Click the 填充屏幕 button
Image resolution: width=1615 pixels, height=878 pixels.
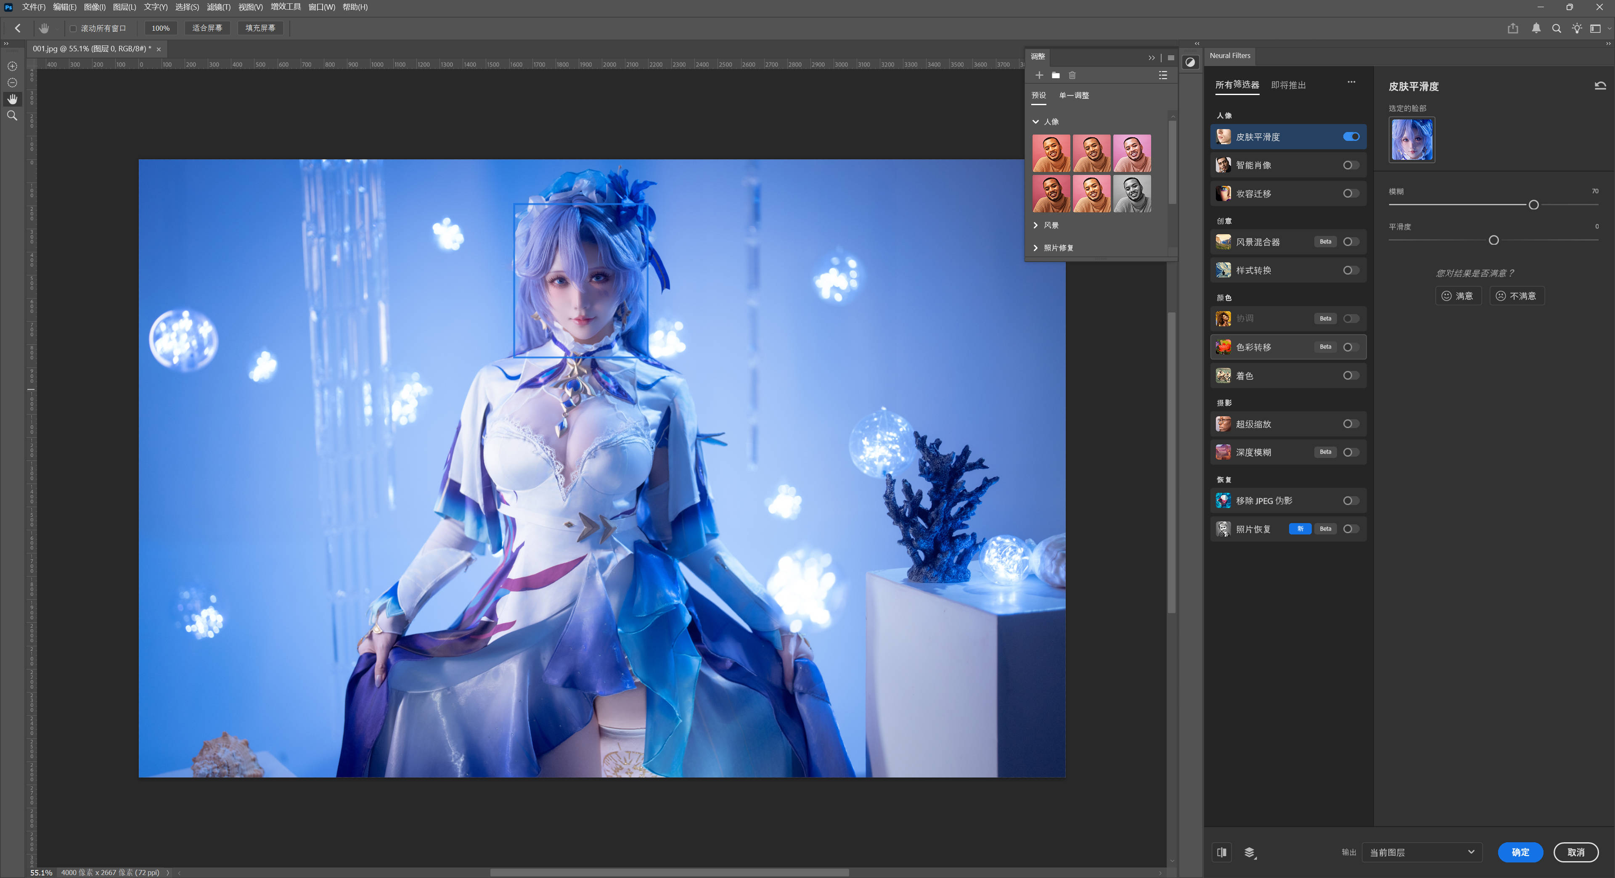[260, 28]
